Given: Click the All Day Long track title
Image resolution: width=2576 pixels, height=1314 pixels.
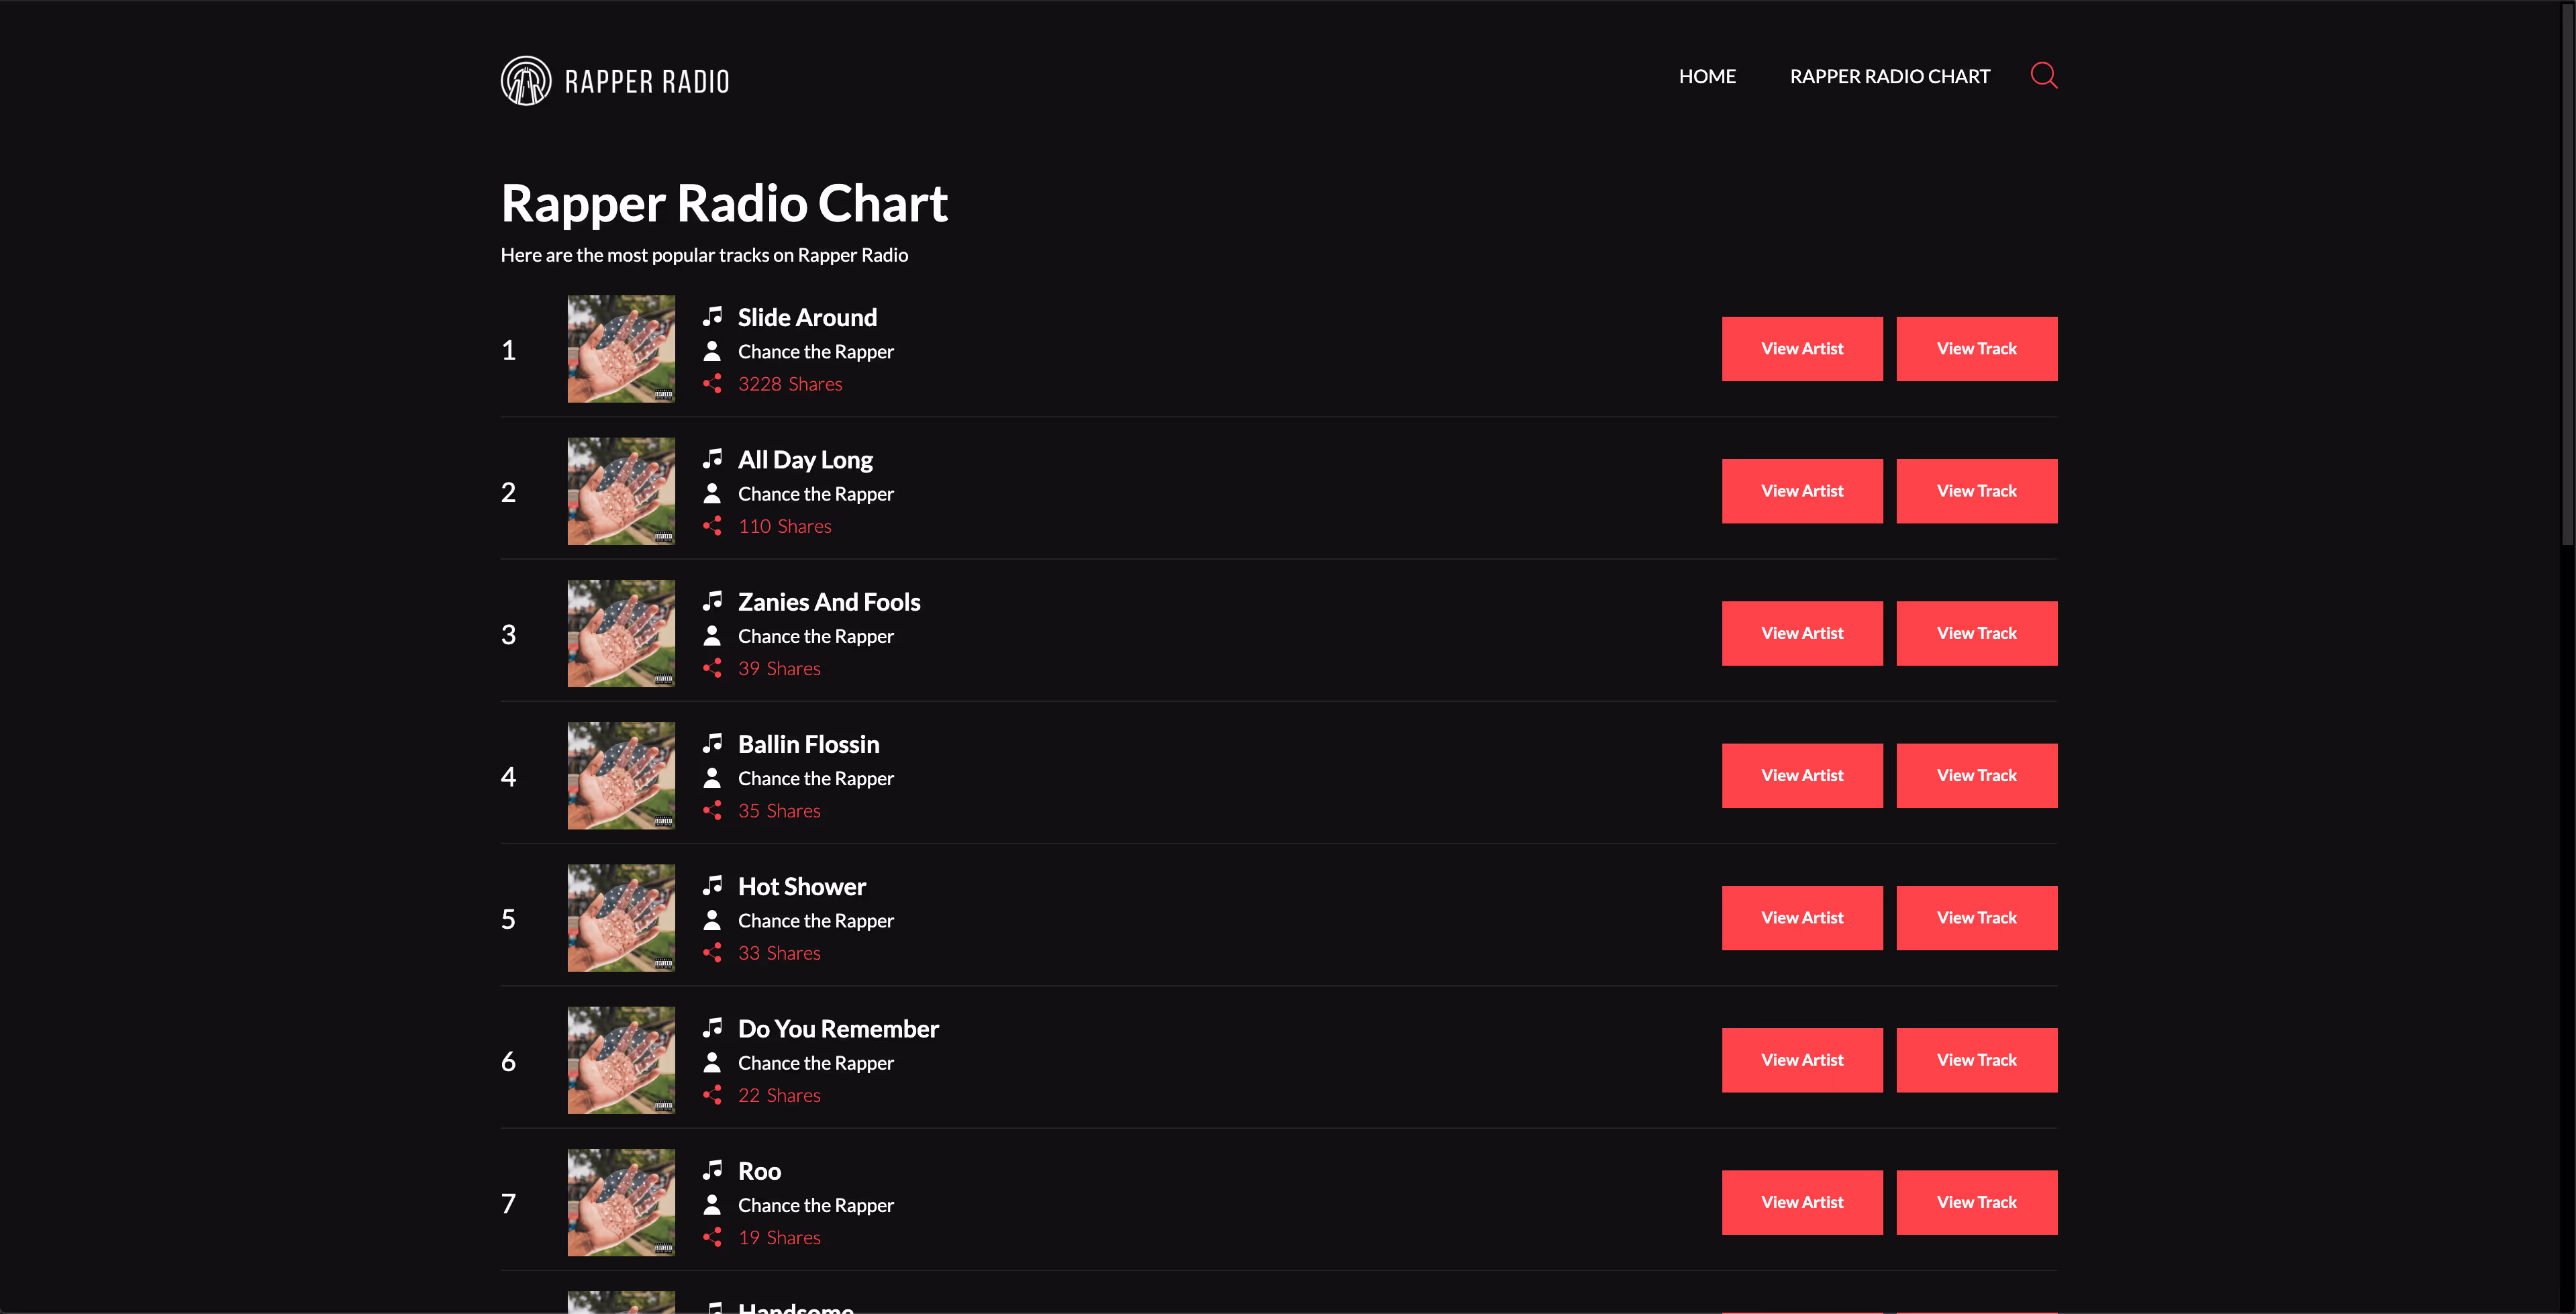Looking at the screenshot, I should click(x=805, y=460).
